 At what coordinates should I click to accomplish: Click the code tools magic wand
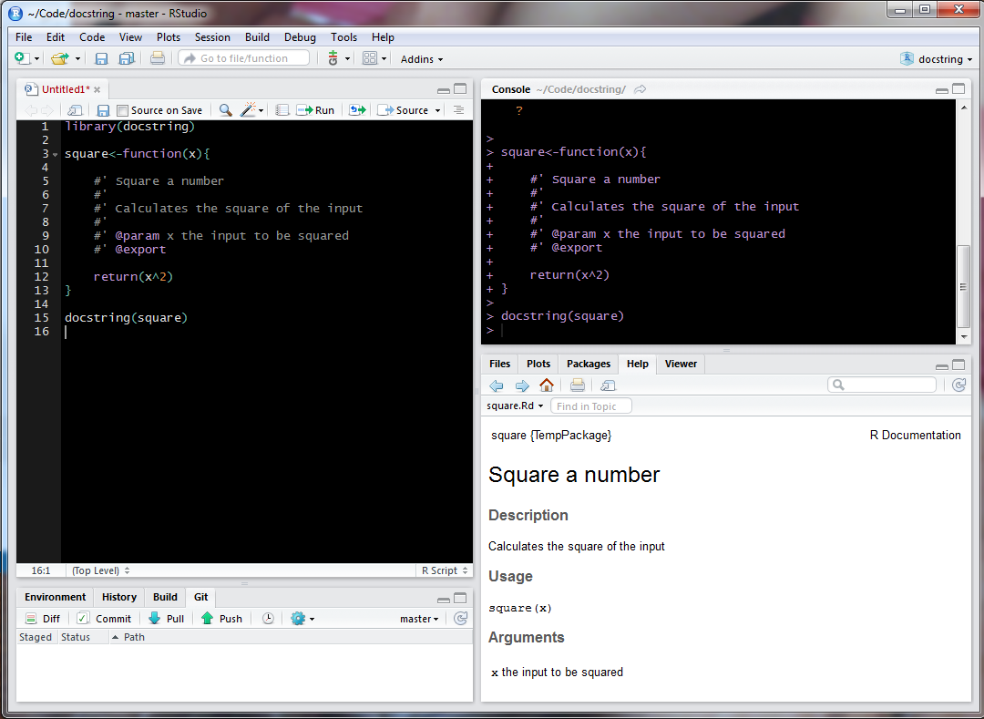click(249, 110)
